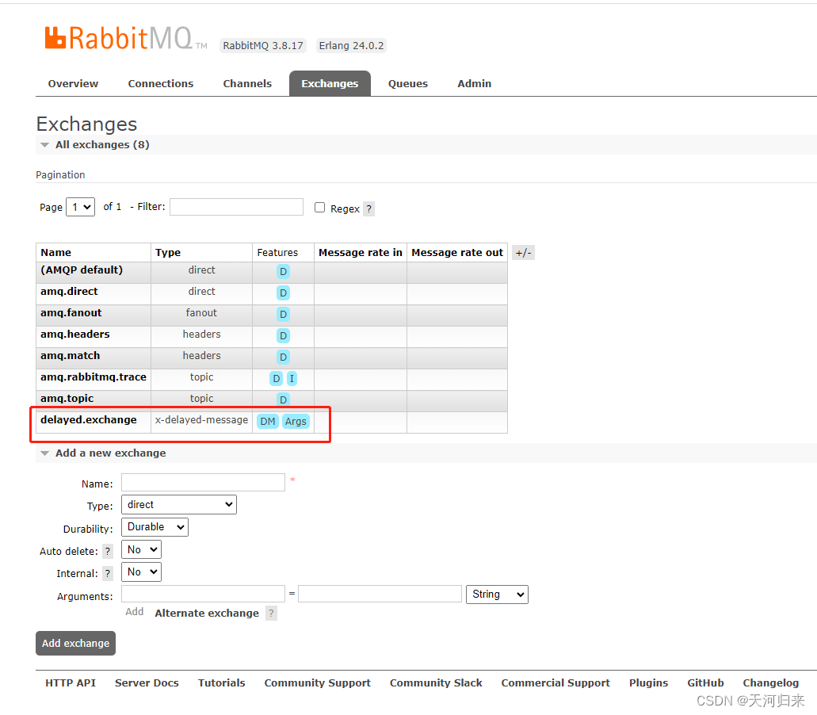Viewport: 817px width, 715px height.
Task: Click the Regex help question mark
Action: tap(369, 209)
